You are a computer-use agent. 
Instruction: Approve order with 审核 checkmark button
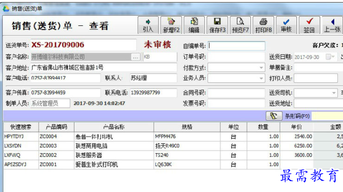tap(286, 25)
